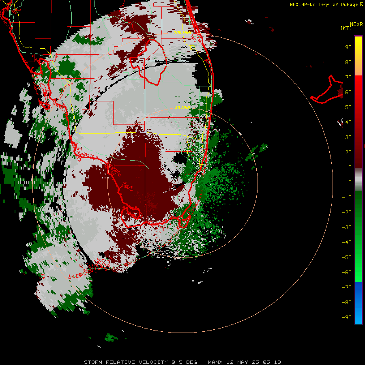Click the 60 value on velocity scale
The image size is (365, 365).
coord(348,92)
